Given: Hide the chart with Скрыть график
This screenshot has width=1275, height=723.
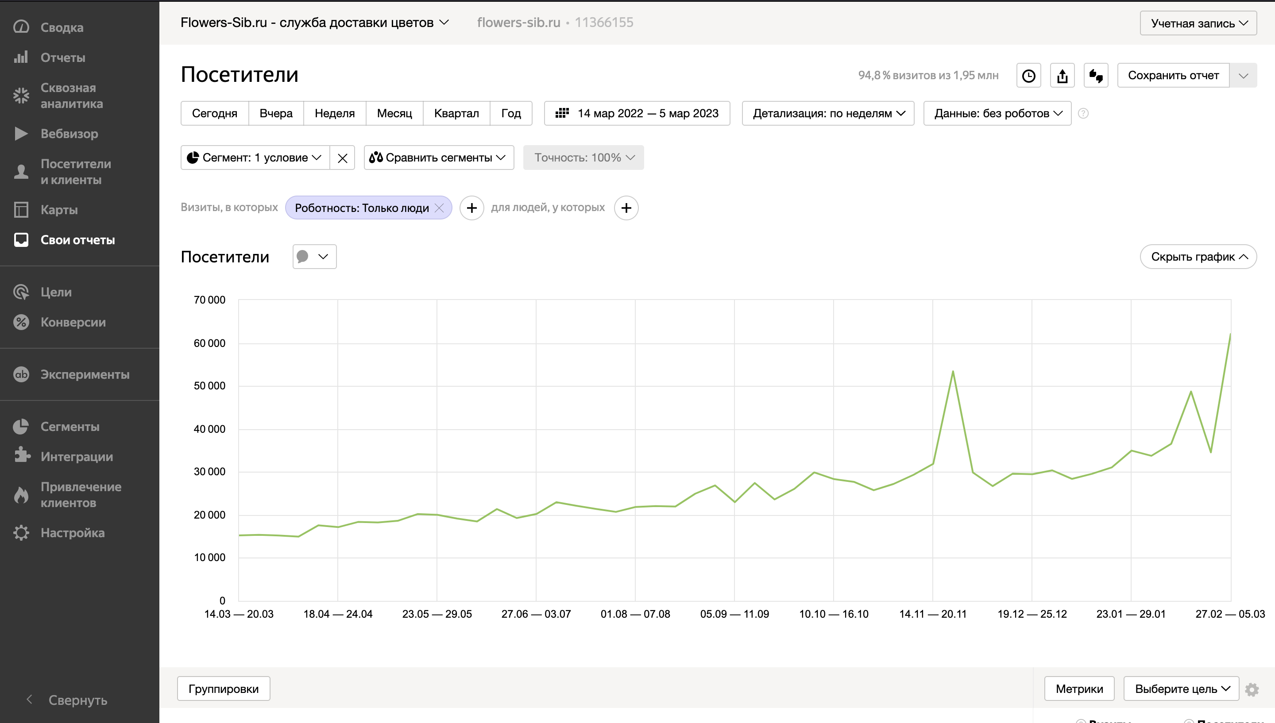Looking at the screenshot, I should pyautogui.click(x=1198, y=257).
